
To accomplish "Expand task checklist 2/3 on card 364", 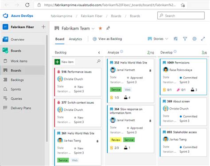I will click(114, 148).
